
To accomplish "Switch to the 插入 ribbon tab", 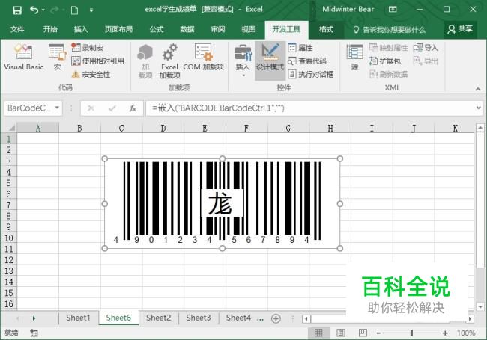I will 81,29.
